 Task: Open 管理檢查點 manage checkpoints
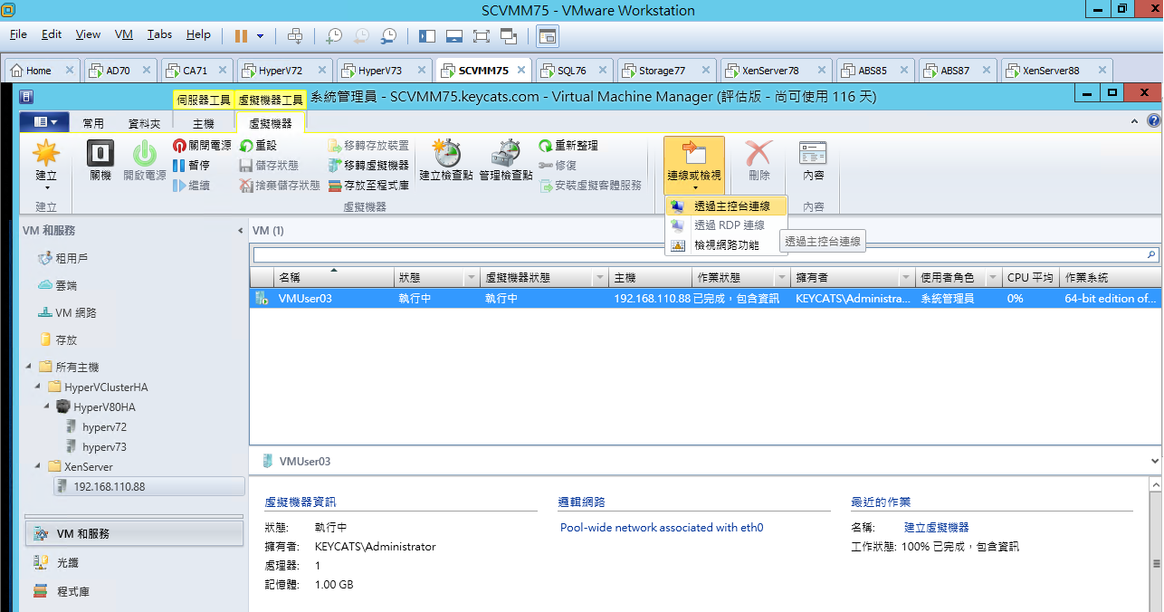click(x=506, y=160)
